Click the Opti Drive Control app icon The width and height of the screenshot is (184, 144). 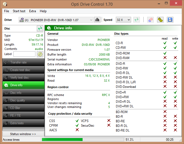tap(5, 4)
